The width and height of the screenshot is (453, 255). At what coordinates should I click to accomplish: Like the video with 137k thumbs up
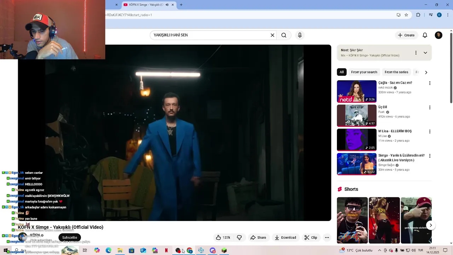(223, 238)
